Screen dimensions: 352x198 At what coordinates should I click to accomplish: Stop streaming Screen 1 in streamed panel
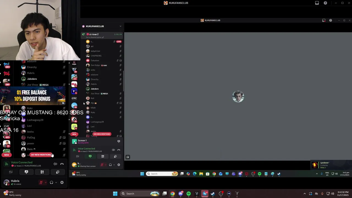point(119,141)
